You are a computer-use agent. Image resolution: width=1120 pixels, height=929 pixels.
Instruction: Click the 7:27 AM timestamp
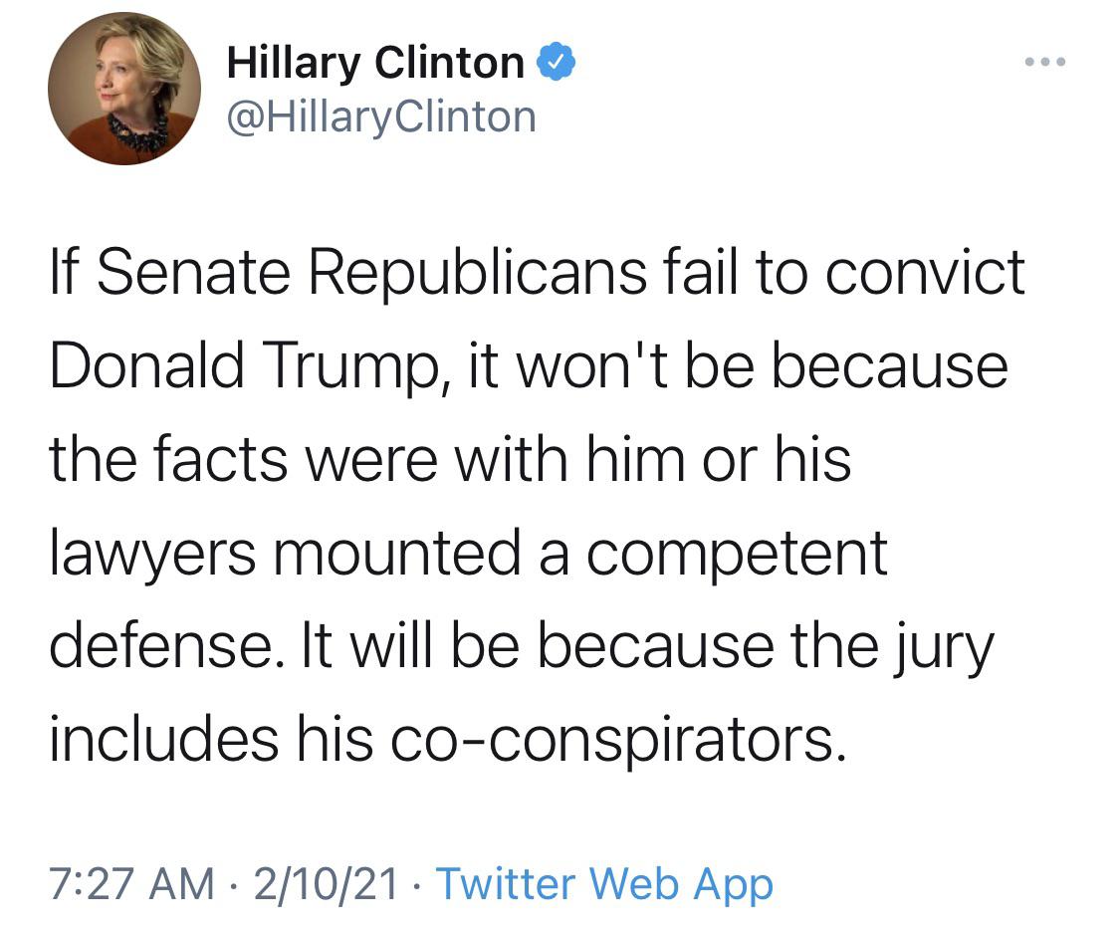[x=130, y=882]
